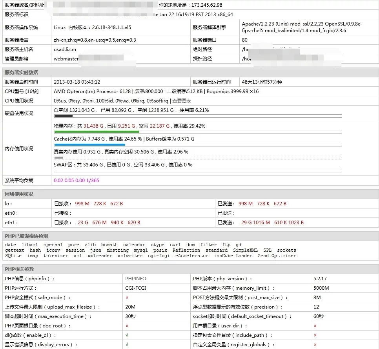
Task: Click the red X beside user_dir
Action: pyautogui.click(x=315, y=326)
